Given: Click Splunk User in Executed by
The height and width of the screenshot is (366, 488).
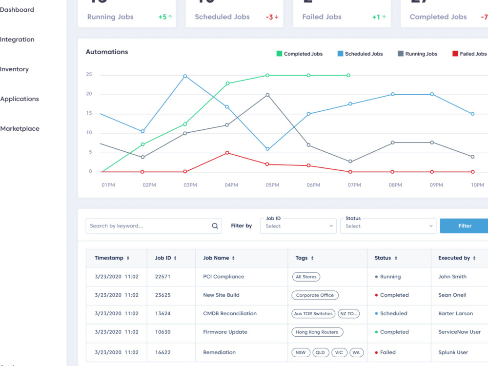Looking at the screenshot, I should tap(453, 353).
